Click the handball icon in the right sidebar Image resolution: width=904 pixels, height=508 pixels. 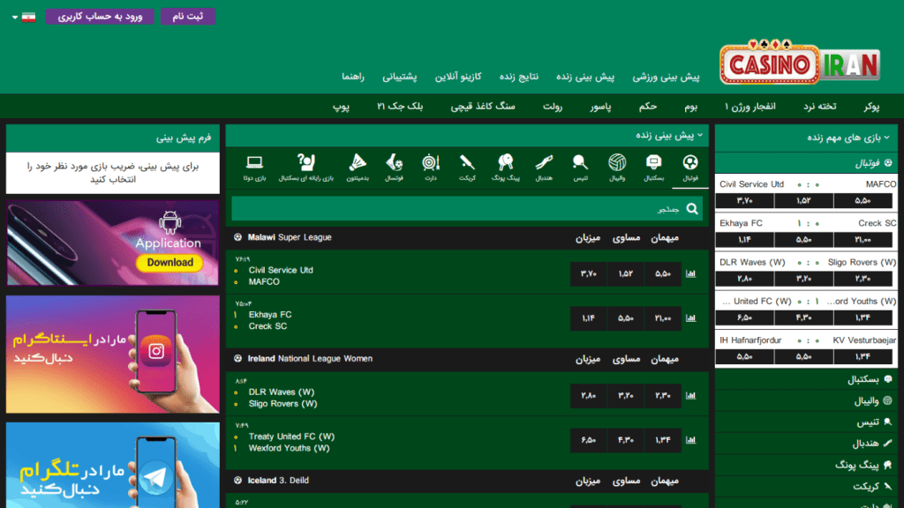click(888, 443)
